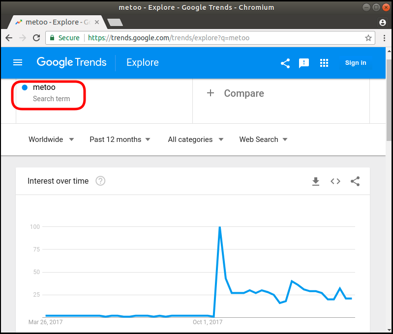Image resolution: width=393 pixels, height=334 pixels.
Task: Open the Web Search type dropdown
Action: 263,139
